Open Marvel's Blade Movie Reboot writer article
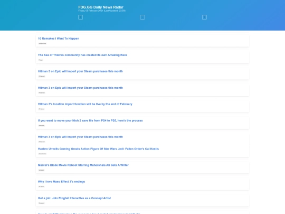The image size is (285, 214). [x=83, y=165]
